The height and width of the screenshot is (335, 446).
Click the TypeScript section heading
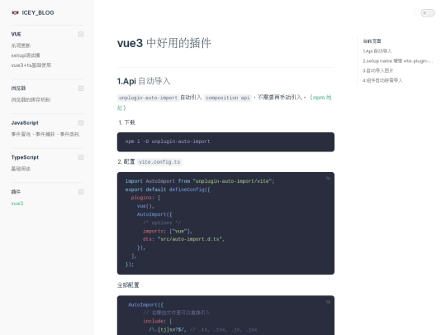click(25, 157)
